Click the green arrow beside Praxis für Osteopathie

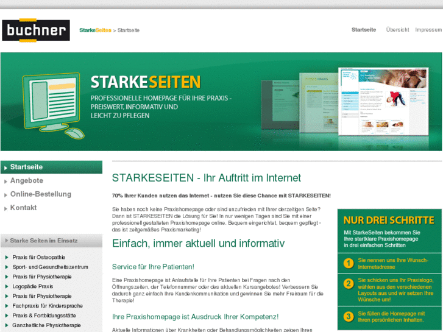coord(7,257)
